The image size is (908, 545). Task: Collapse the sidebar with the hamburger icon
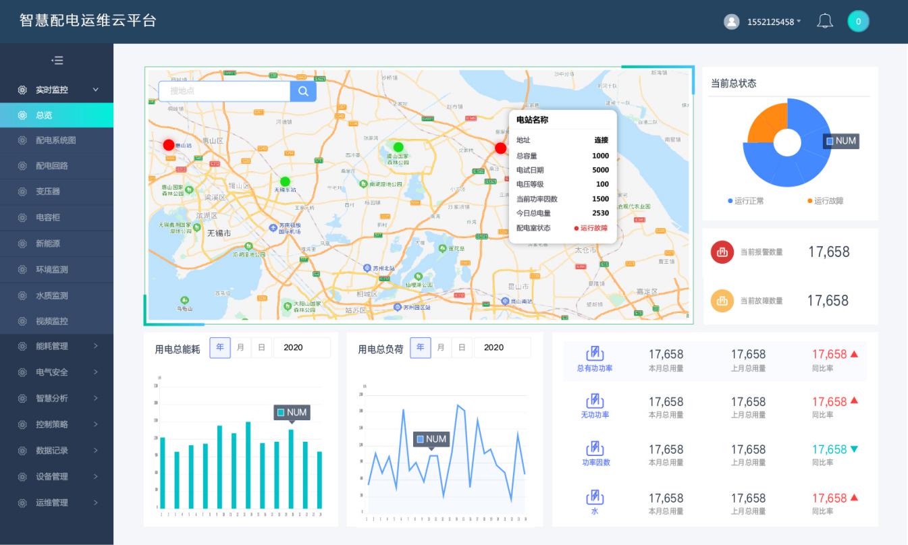[57, 61]
